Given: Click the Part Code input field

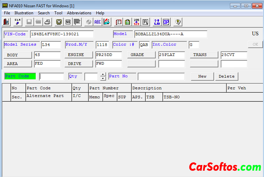Looking at the screenshot, I should pyautogui.click(x=51, y=77).
